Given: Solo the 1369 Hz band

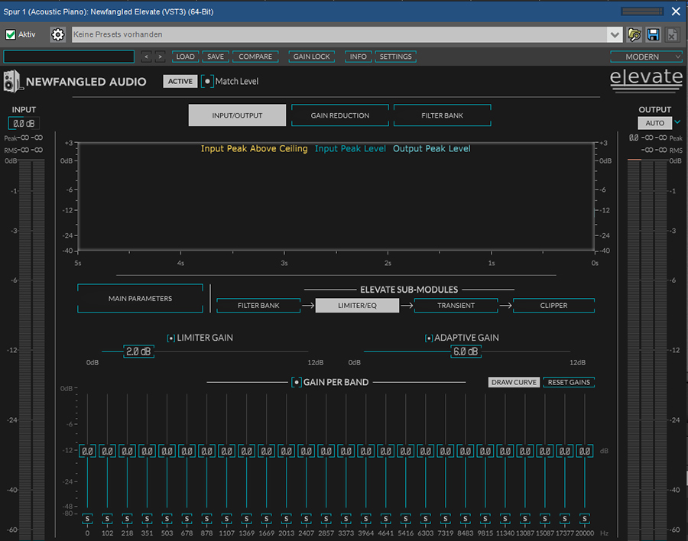Looking at the screenshot, I should 247,519.
